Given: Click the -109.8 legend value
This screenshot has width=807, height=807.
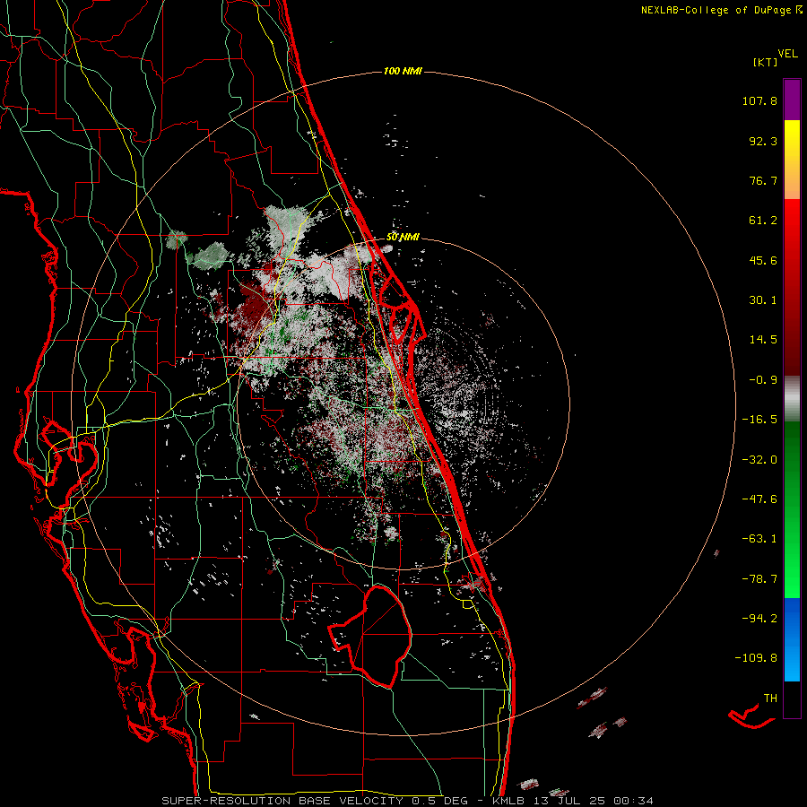Looking at the screenshot, I should (x=756, y=658).
